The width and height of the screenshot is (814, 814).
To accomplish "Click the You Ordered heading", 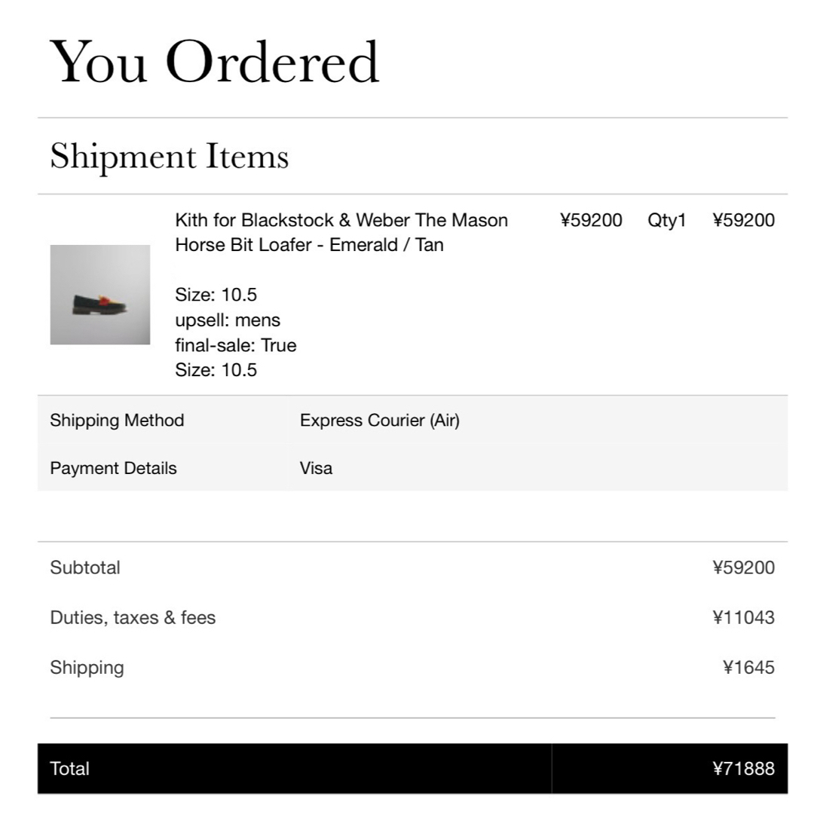I will pyautogui.click(x=214, y=62).
